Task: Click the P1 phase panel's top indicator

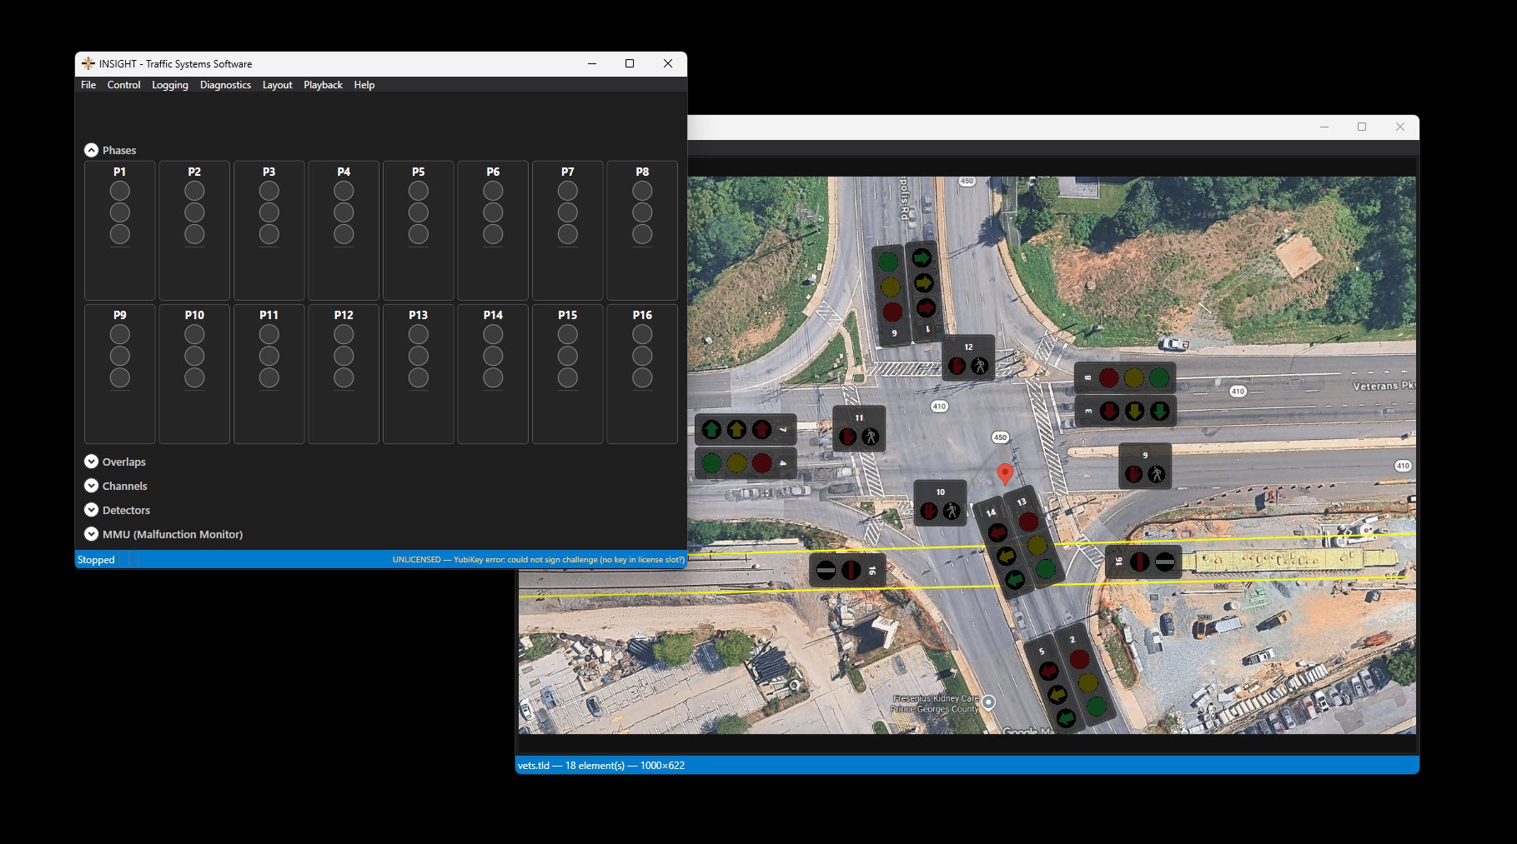Action: pyautogui.click(x=120, y=191)
